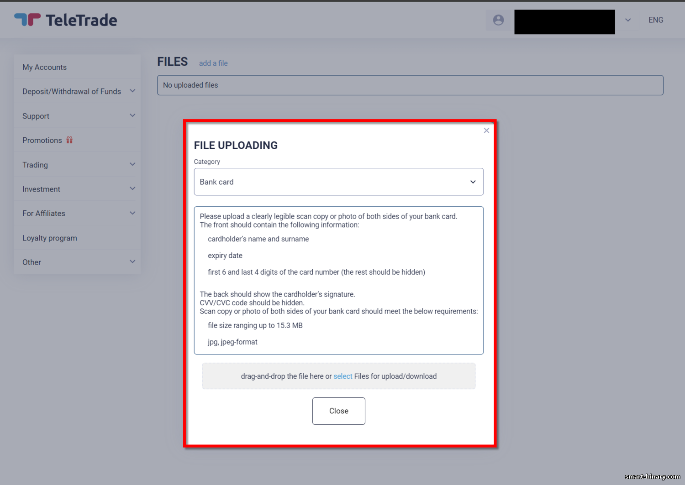Open Trading menu item
Image resolution: width=685 pixels, height=485 pixels.
35,165
